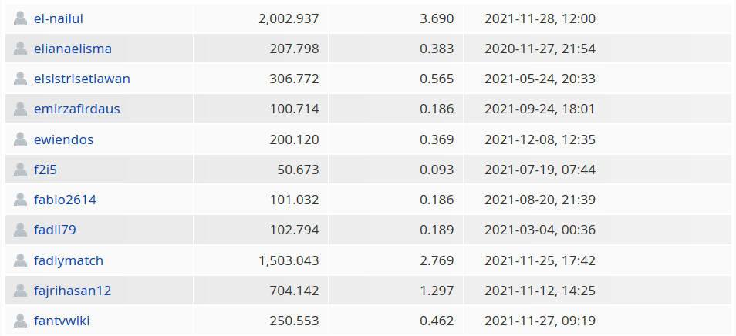The width and height of the screenshot is (736, 336).
Task: Click the user icon next to f2i5
Action: tap(20, 170)
